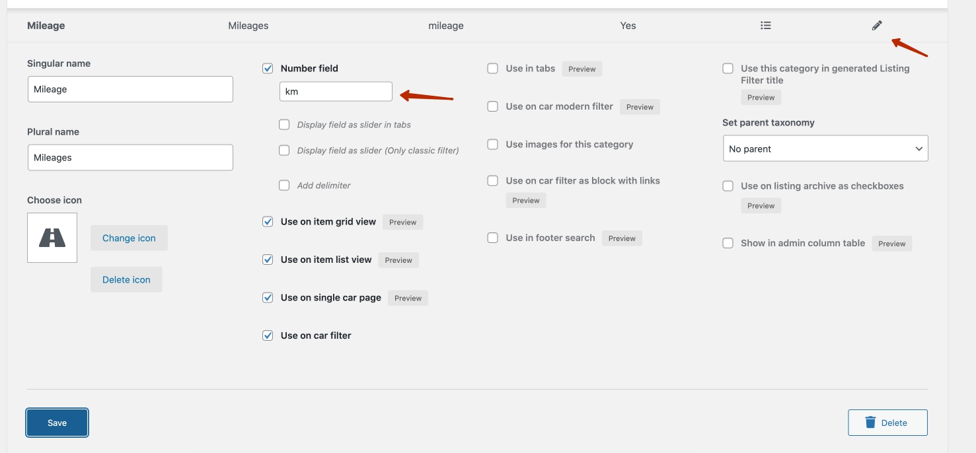Click the Save button
The height and width of the screenshot is (453, 976).
pos(57,423)
